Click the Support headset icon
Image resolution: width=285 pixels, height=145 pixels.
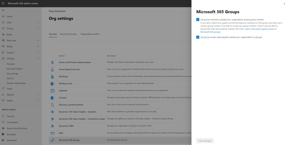pyautogui.click(x=3, y=52)
